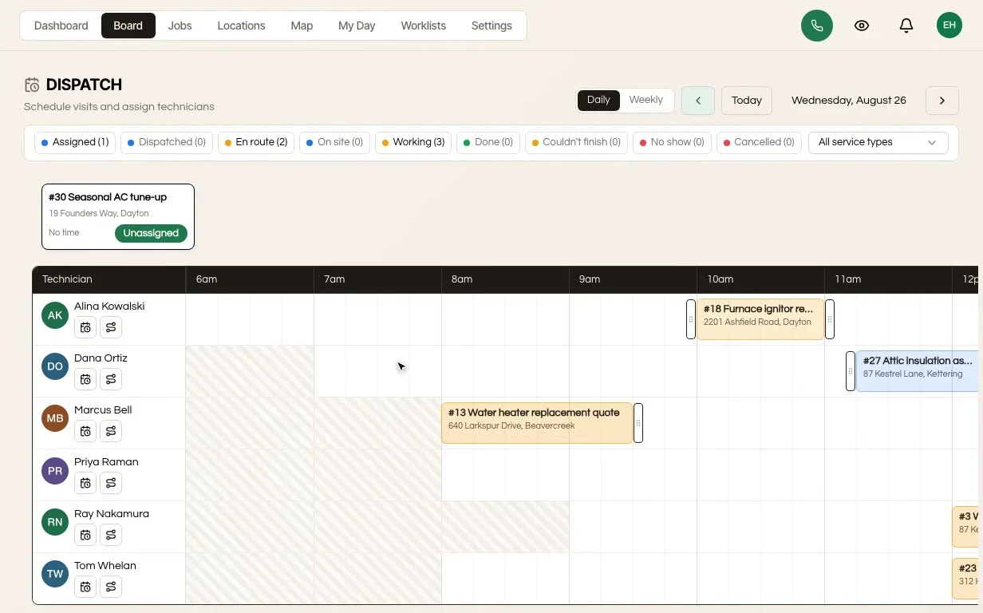
Task: Open route settings icon for Ray Nakamura
Action: [x=111, y=535]
